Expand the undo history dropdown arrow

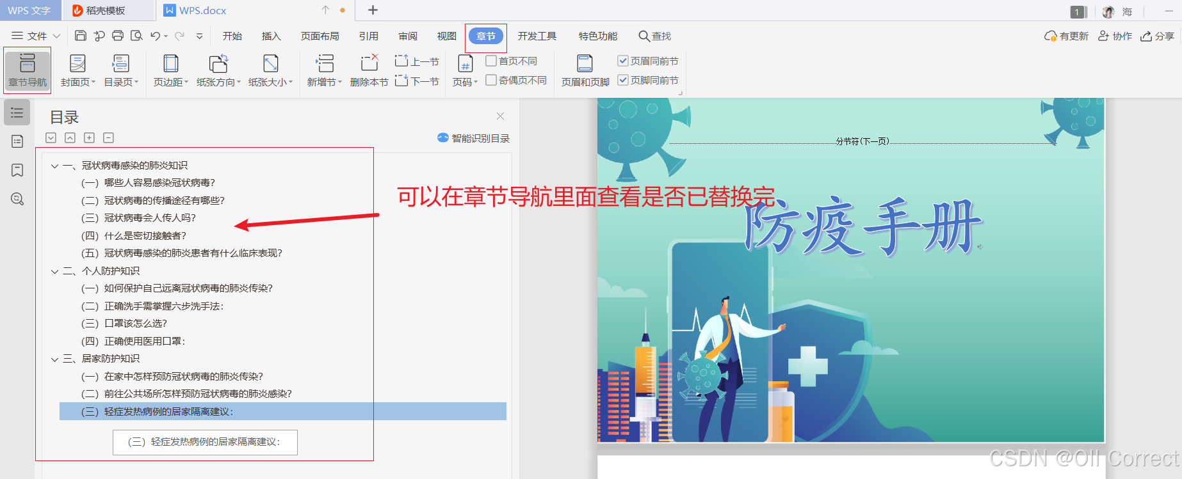coord(166,36)
